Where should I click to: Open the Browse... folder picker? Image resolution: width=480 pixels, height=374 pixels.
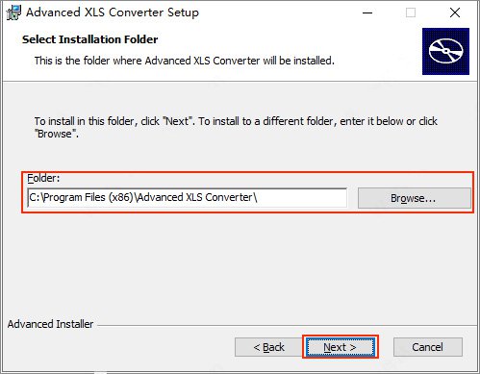(414, 198)
